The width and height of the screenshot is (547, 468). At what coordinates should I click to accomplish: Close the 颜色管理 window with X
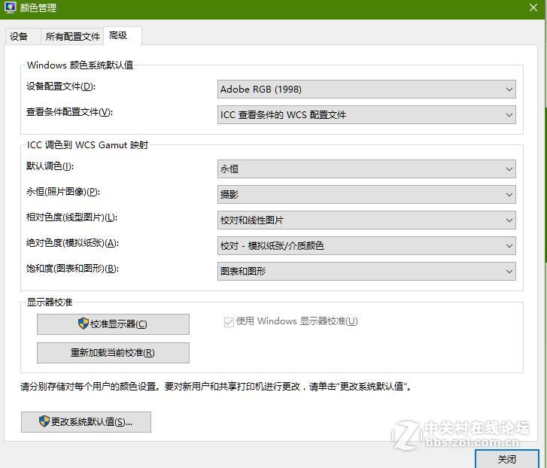[x=533, y=8]
